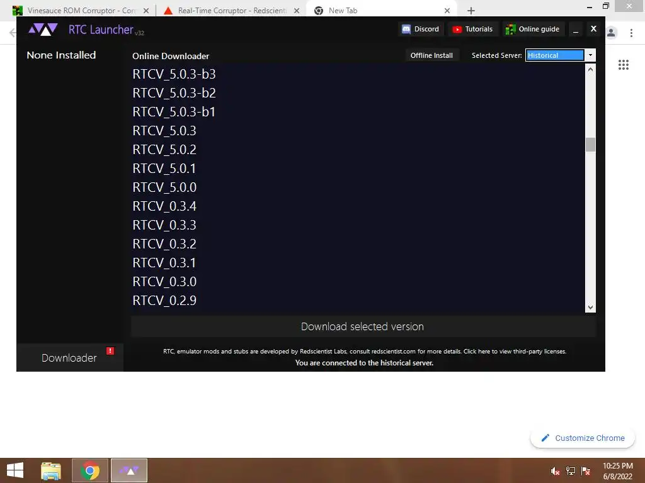Click the muted volume tray icon

click(556, 471)
